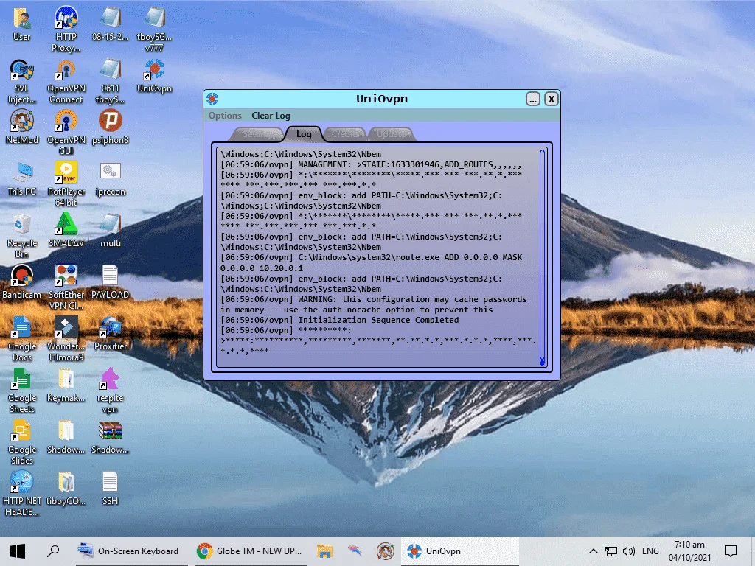Select the tboySG v777 file icon

(154, 29)
